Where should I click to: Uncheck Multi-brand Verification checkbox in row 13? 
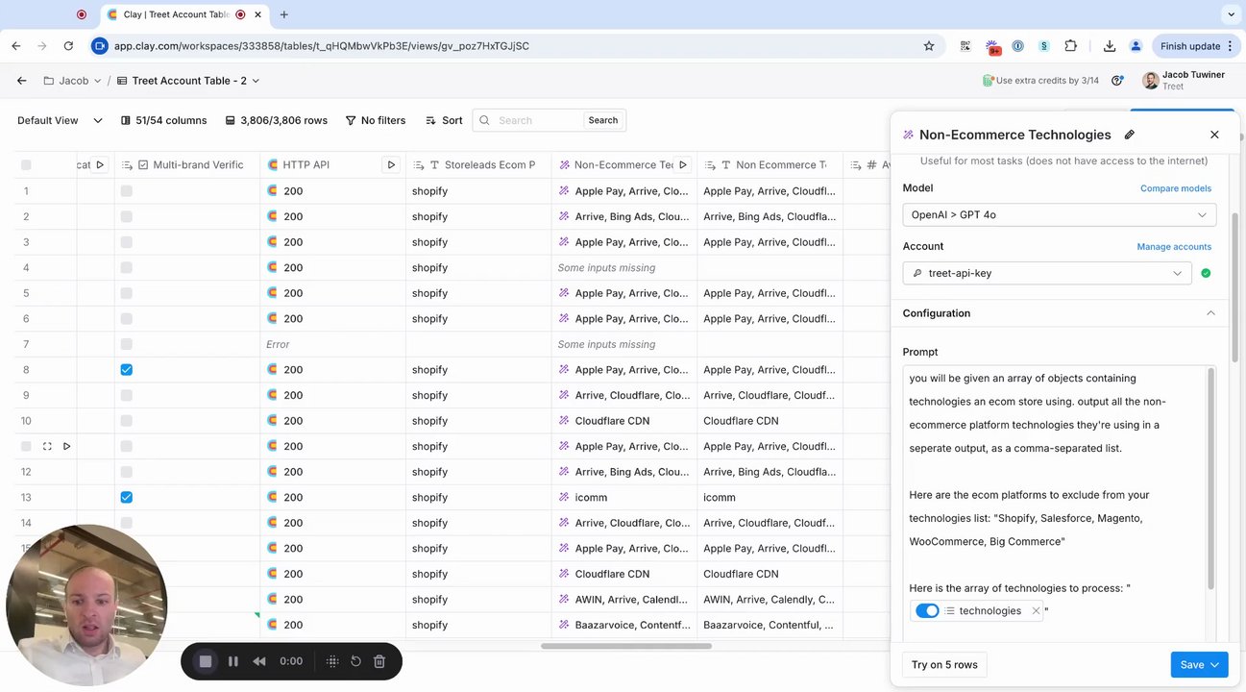coord(127,498)
